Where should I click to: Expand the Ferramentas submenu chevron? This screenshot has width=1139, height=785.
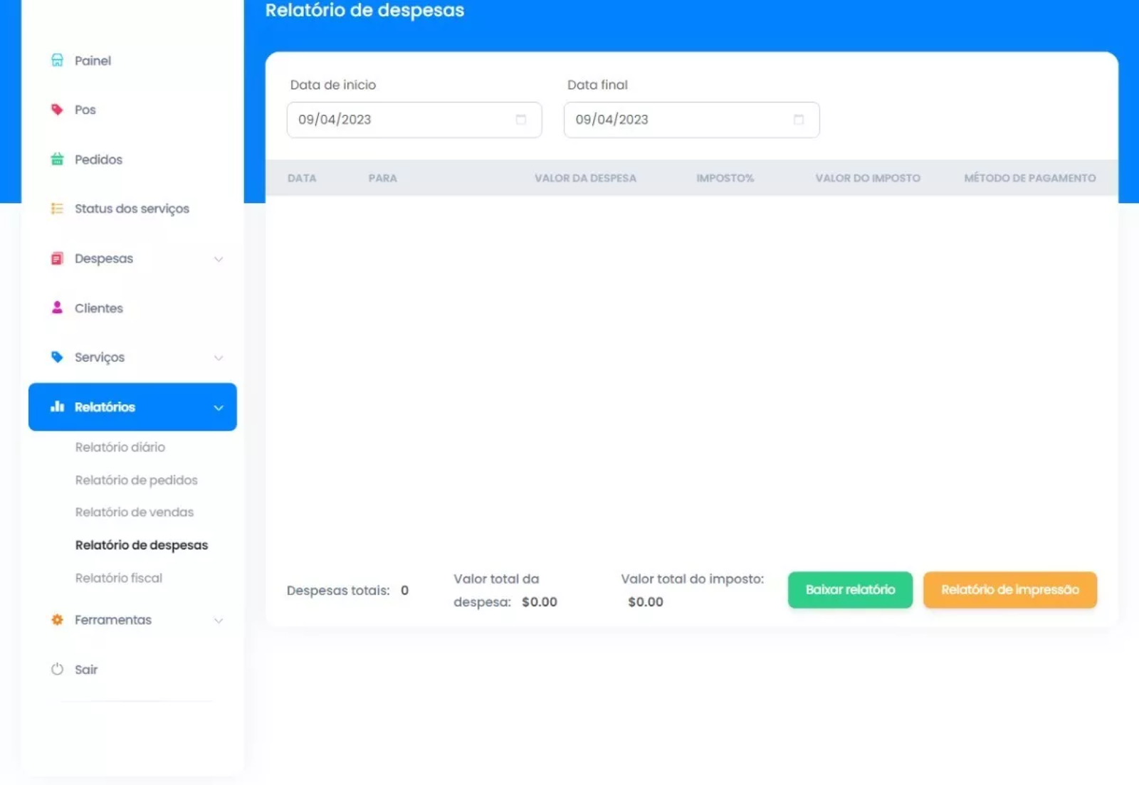coord(219,621)
